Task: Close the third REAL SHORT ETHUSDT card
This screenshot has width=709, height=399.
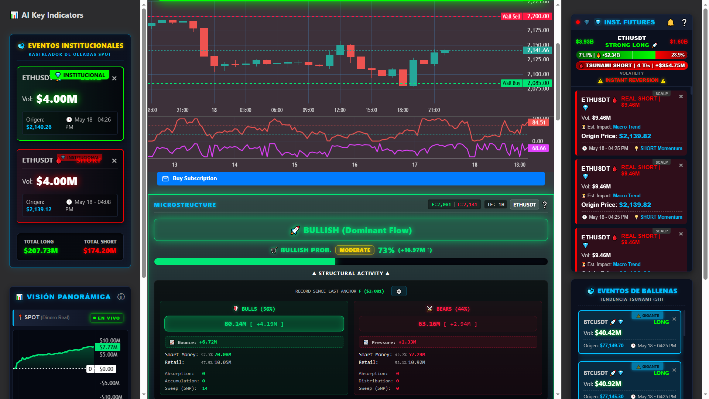Action: pyautogui.click(x=681, y=234)
